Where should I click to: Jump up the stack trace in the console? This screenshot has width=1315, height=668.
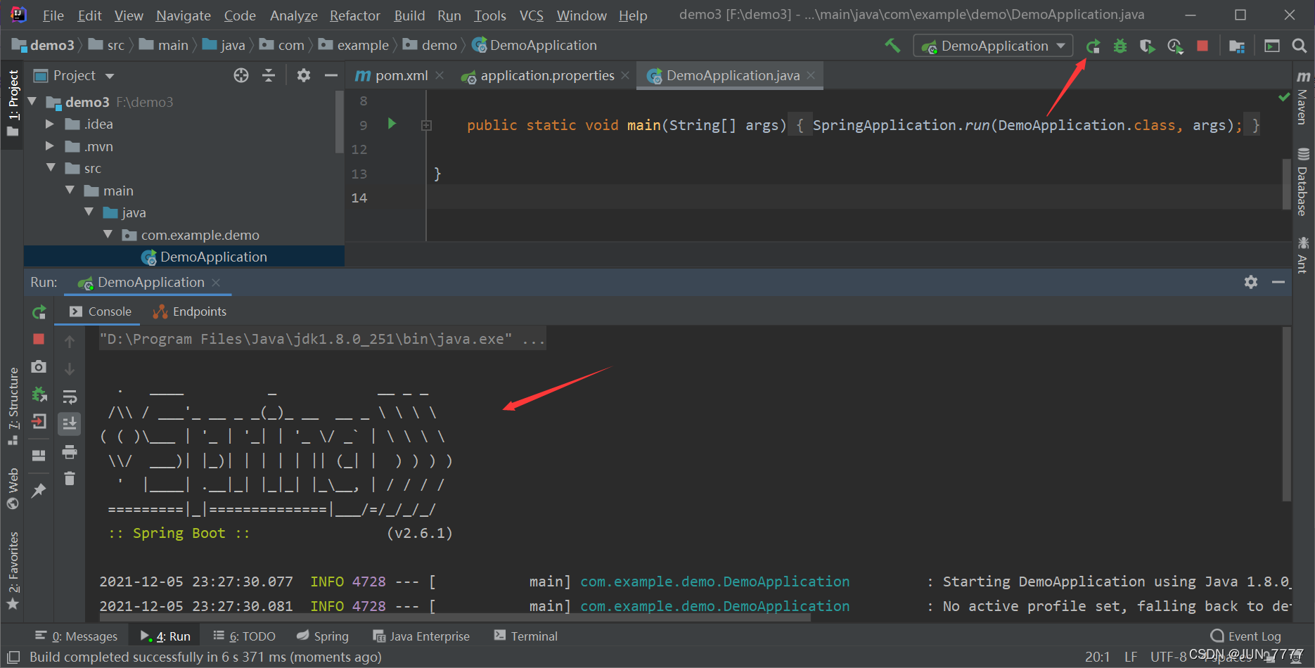tap(70, 342)
